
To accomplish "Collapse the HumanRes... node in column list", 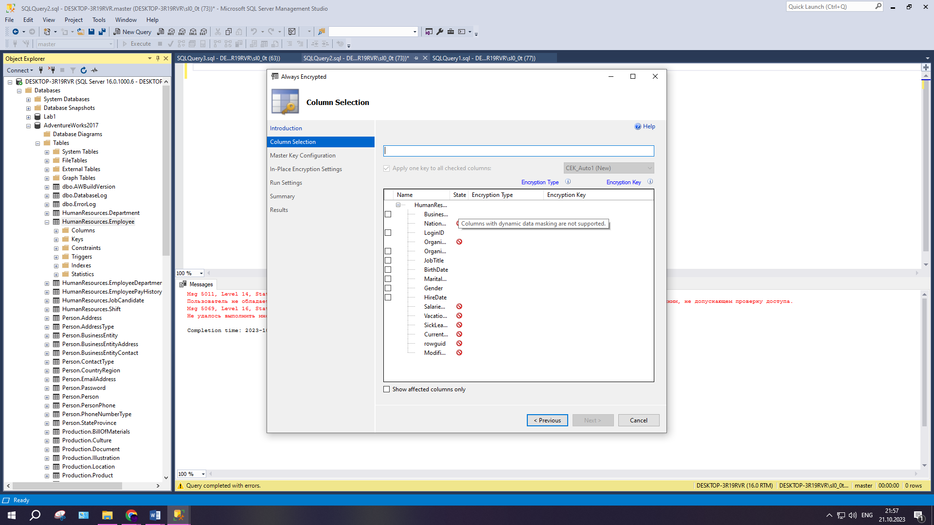I will pos(398,205).
